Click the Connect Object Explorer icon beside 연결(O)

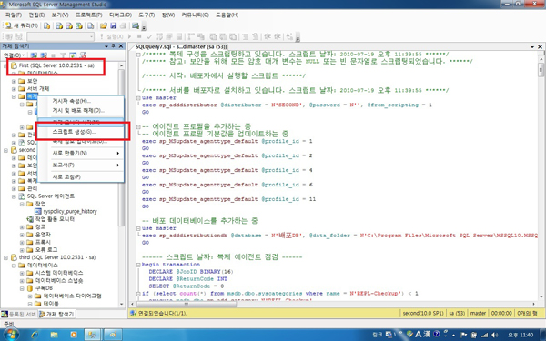[x=34, y=55]
